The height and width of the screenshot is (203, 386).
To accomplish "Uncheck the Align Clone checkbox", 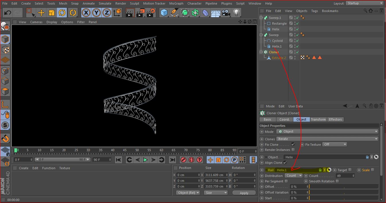I will coord(285,163).
